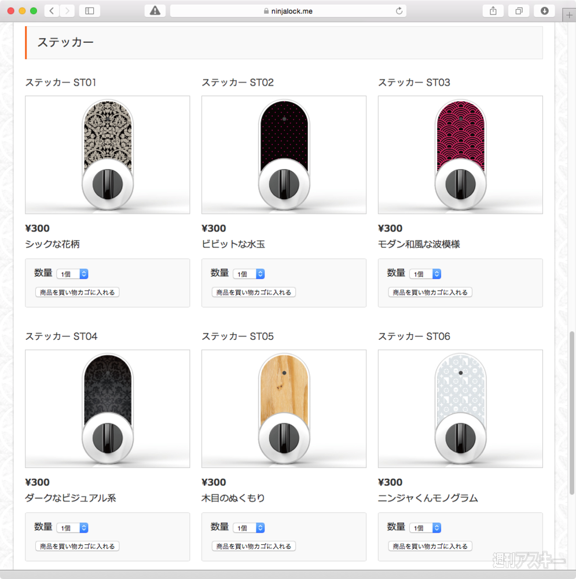The width and height of the screenshot is (576, 579).
Task: Open quantity dropdown for ステッカー ST03
Action: [425, 274]
